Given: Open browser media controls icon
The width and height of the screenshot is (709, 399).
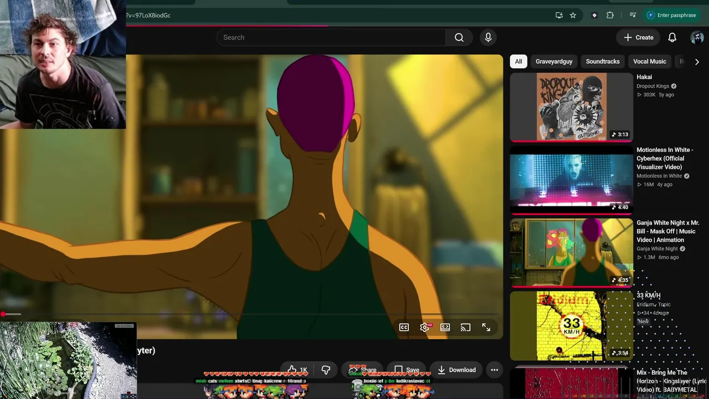Looking at the screenshot, I should pyautogui.click(x=633, y=15).
